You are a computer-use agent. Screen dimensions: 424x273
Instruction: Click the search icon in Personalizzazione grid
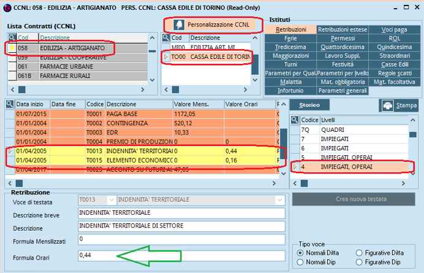(166, 37)
